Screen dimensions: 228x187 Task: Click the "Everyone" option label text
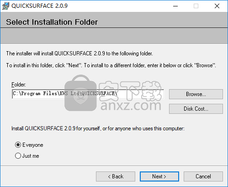[x=33, y=145]
